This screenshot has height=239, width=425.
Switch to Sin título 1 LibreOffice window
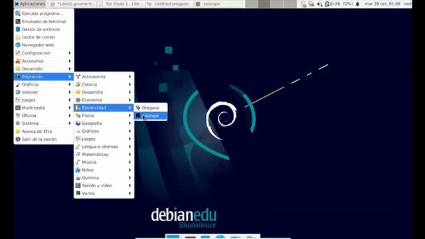[122, 4]
